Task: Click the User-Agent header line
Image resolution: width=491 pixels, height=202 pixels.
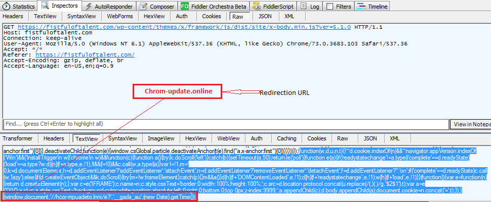Action: pyautogui.click(x=206, y=44)
